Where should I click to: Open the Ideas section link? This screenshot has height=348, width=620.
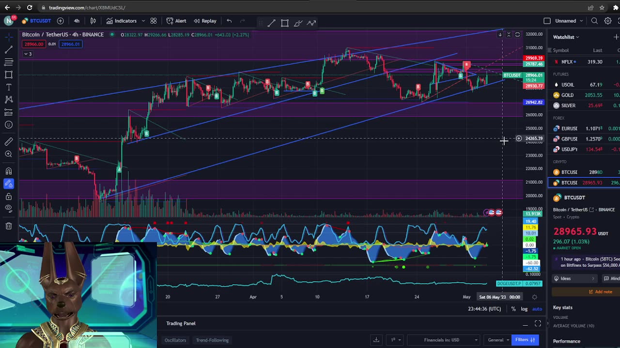[x=574, y=278]
